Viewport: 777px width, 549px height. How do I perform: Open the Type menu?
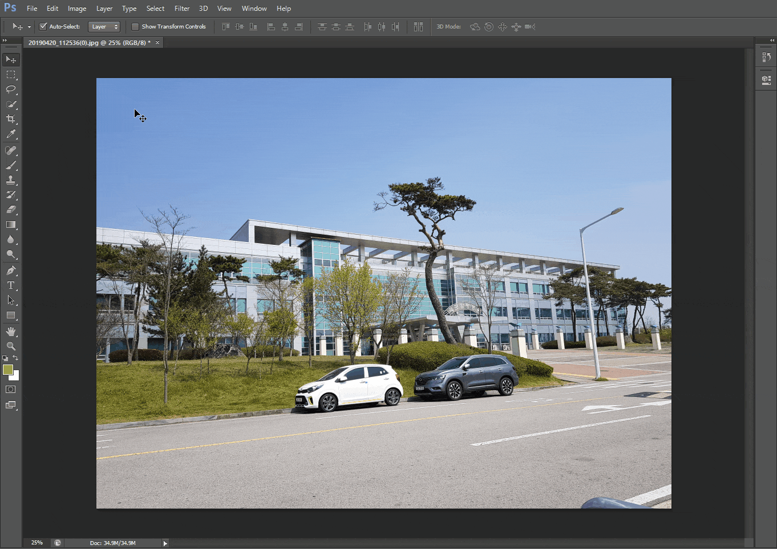click(129, 9)
